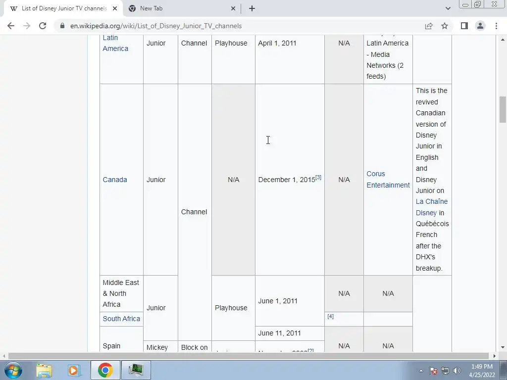Open Windows Explorer from the taskbar
This screenshot has height=380, width=507.
pyautogui.click(x=44, y=370)
